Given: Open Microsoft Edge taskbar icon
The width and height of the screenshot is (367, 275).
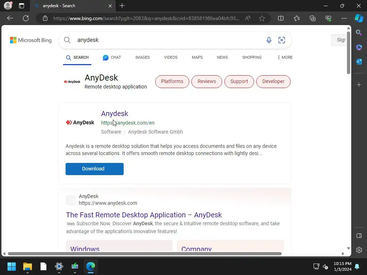Looking at the screenshot, I should click(x=91, y=266).
